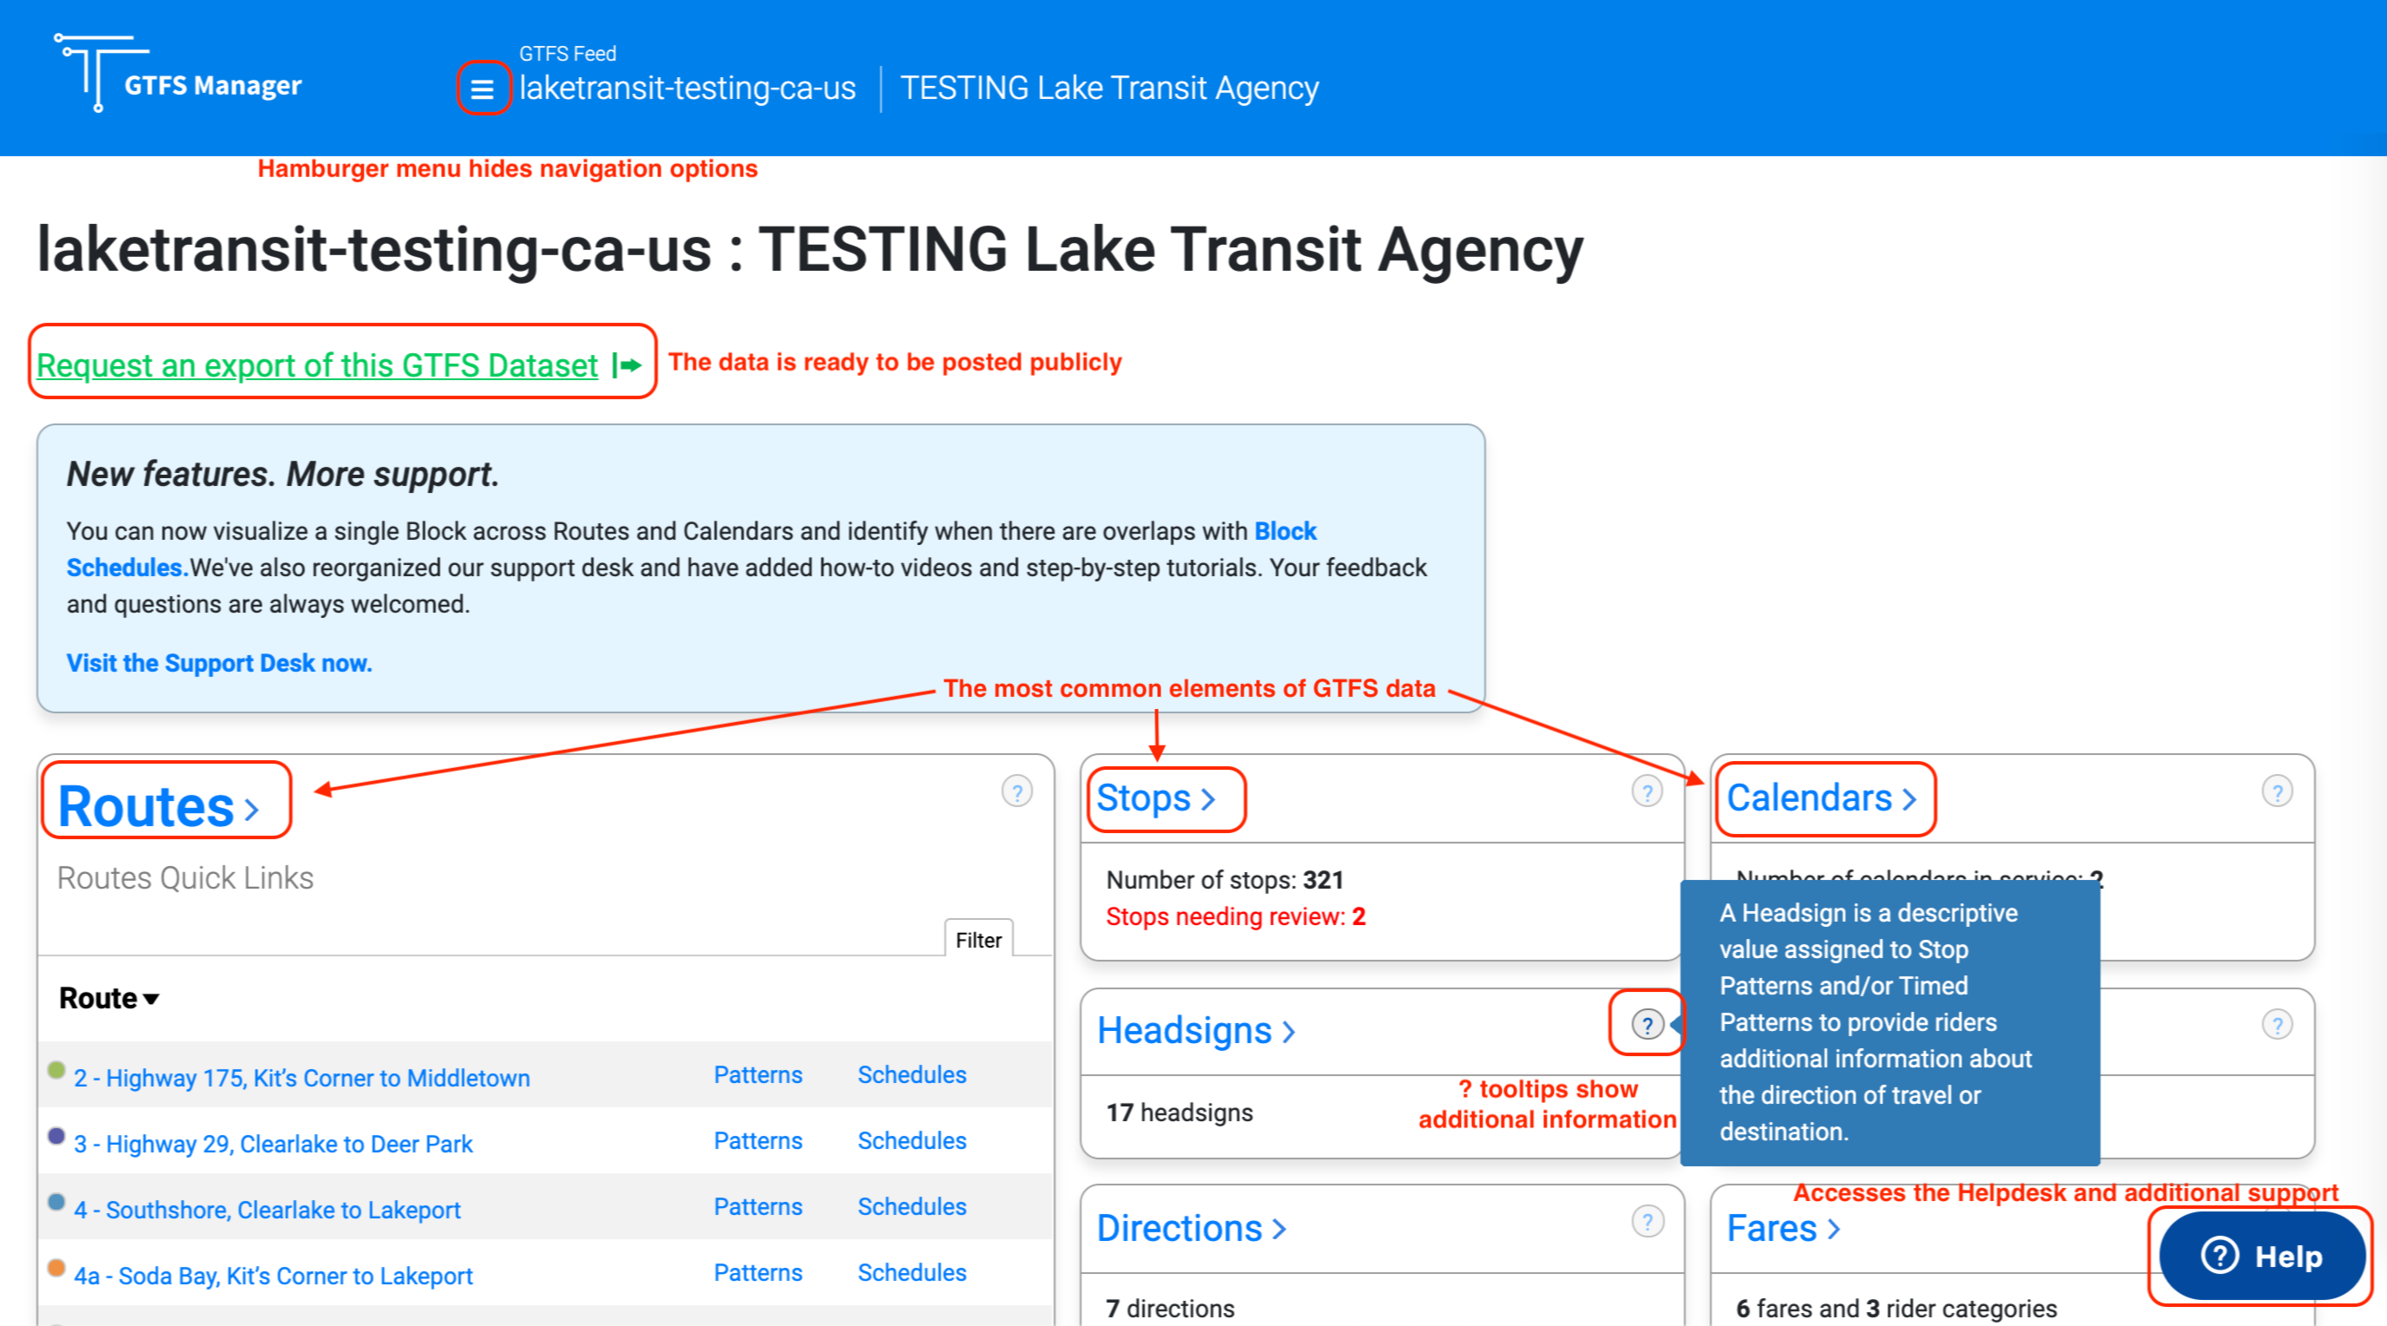Image resolution: width=2387 pixels, height=1326 pixels.
Task: Click the green color dot for route 2
Action: [x=56, y=1070]
